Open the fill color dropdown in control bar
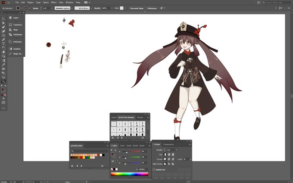Screen dimensions: 293x183 [x=22, y=8]
